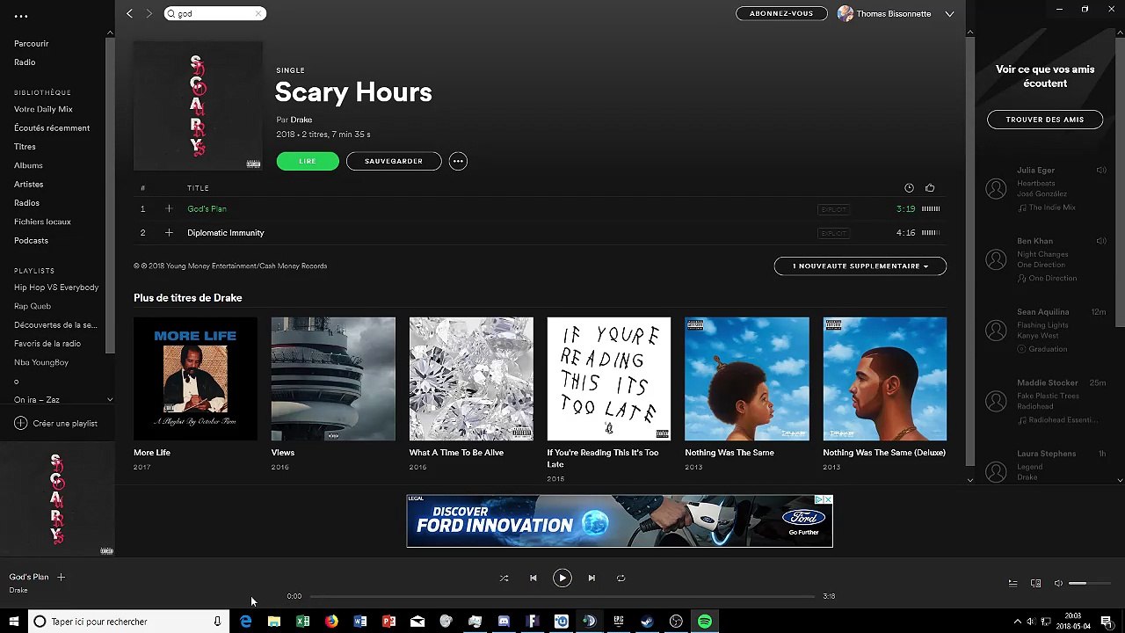Click the SAUVEGARDER button

394,161
